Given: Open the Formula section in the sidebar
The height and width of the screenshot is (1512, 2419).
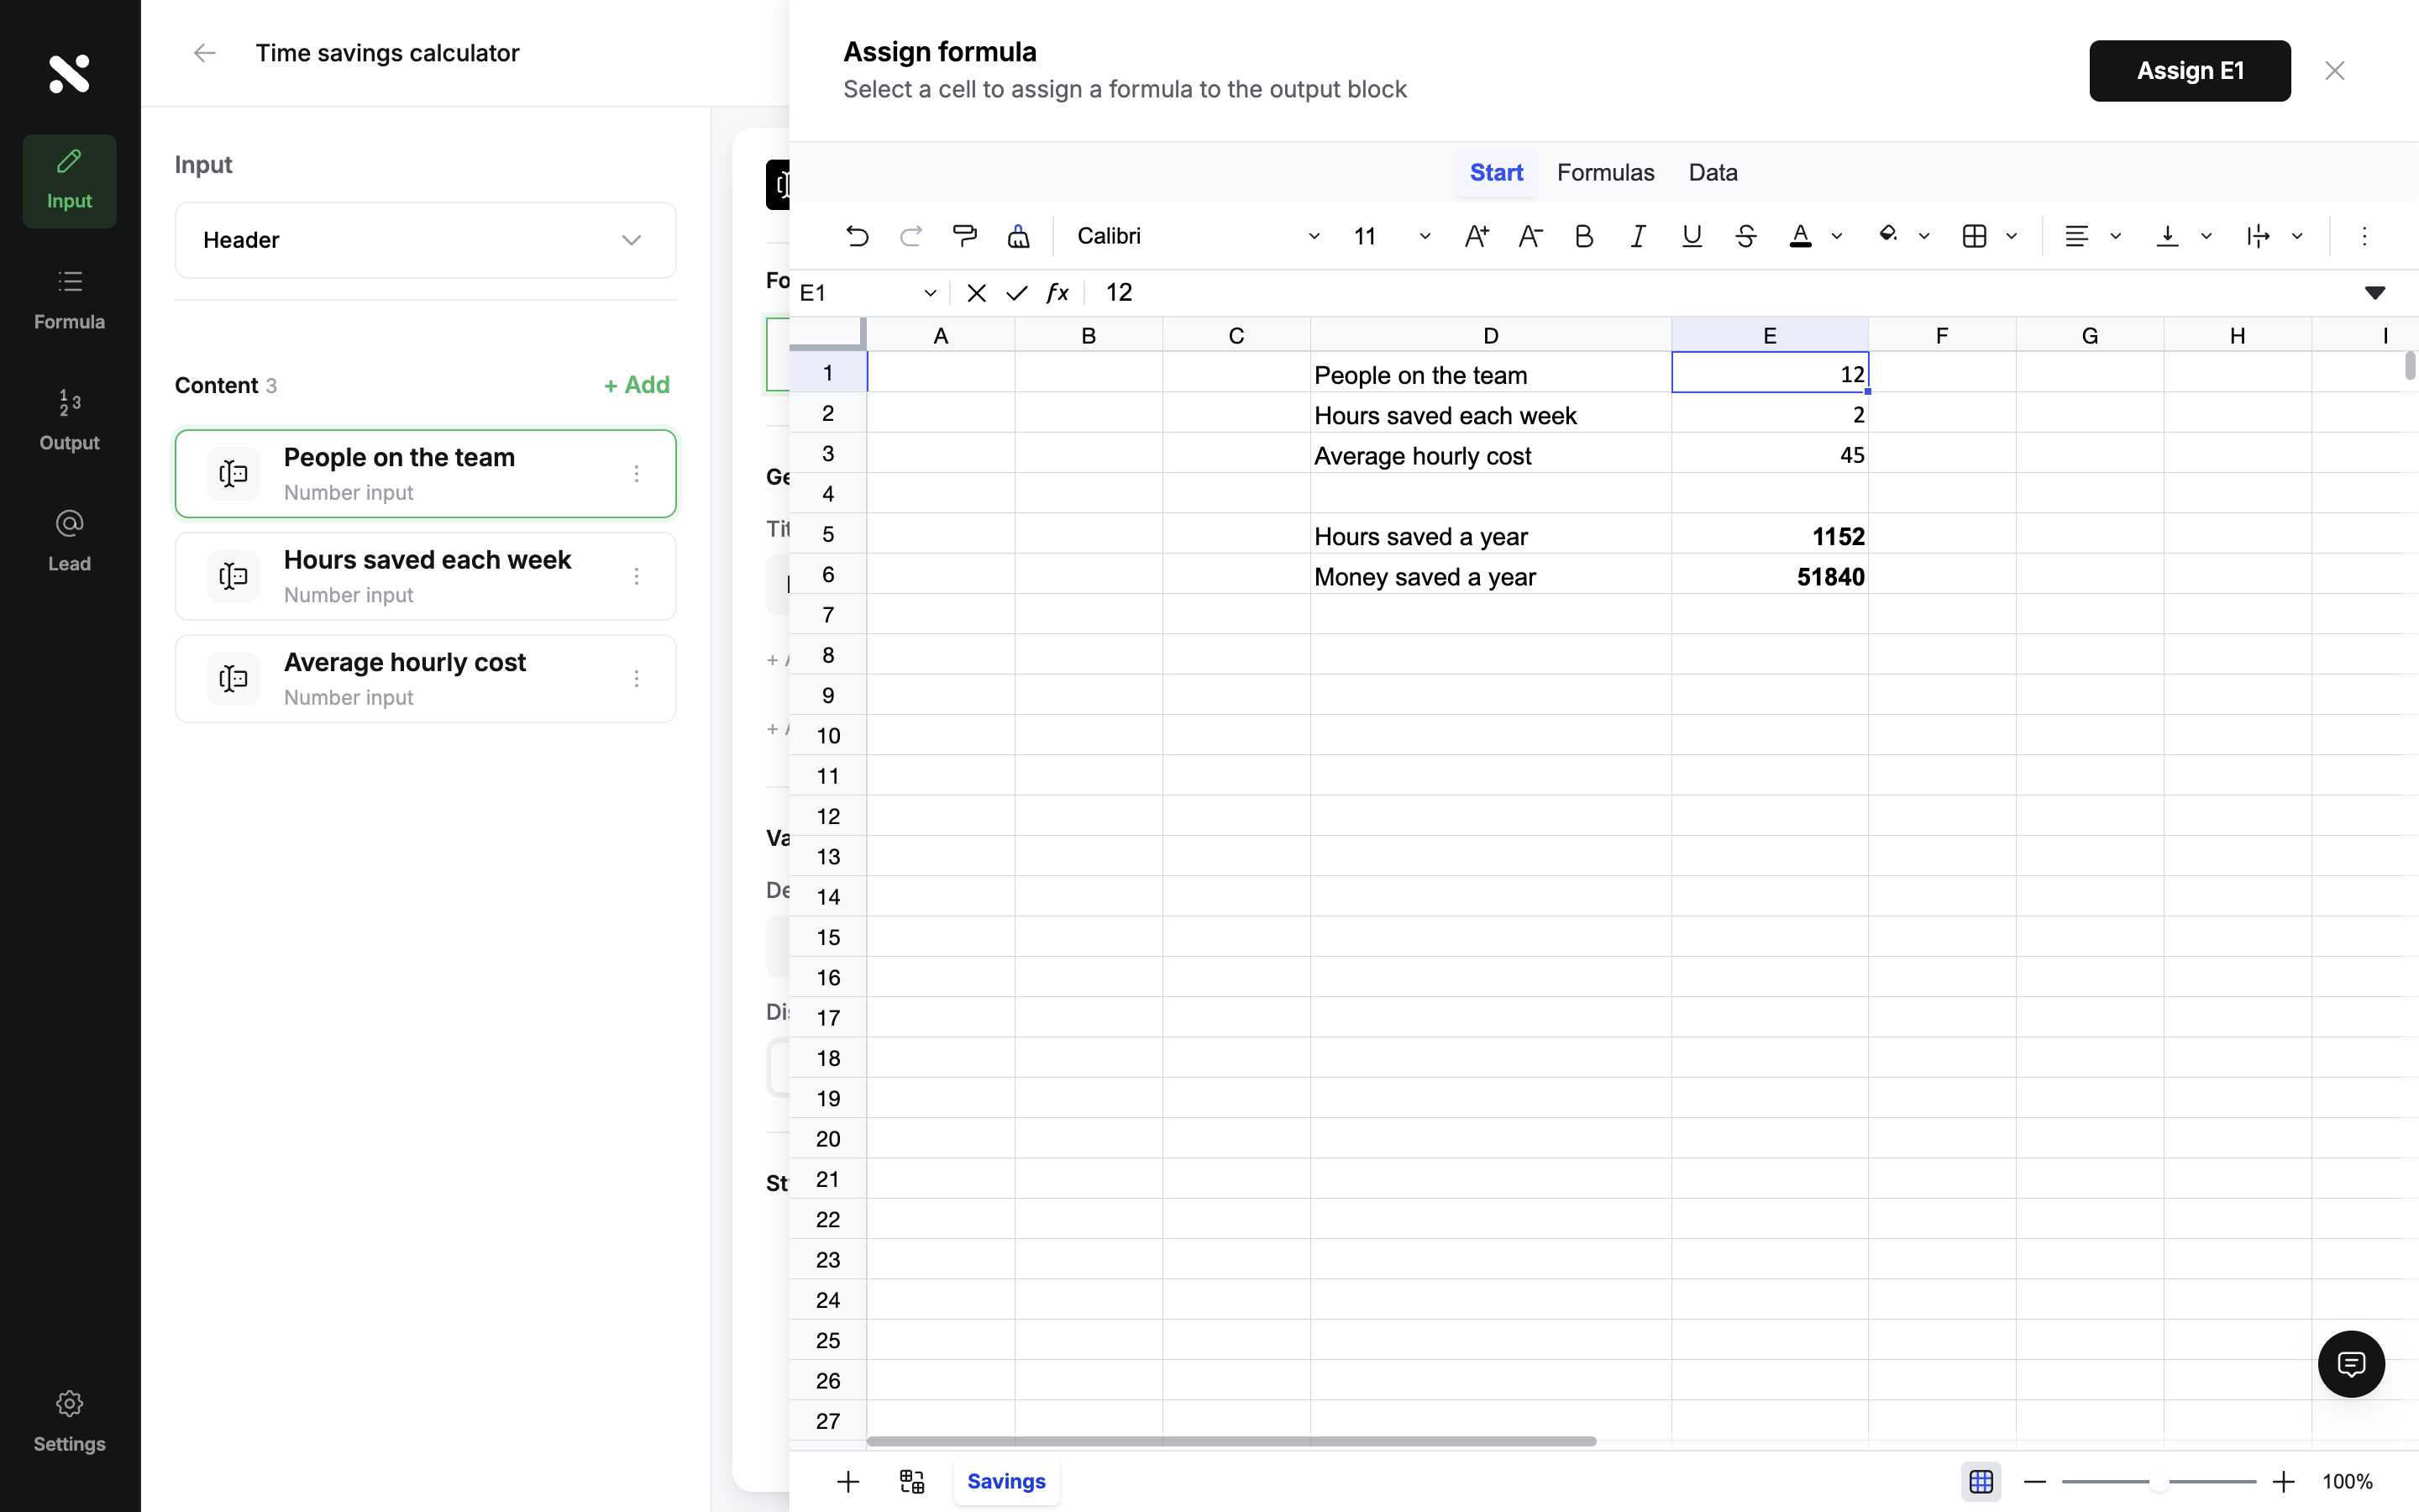Looking at the screenshot, I should (x=69, y=301).
